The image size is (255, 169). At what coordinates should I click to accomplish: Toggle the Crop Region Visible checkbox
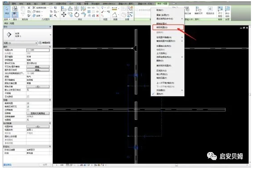pyautogui.click(x=28, y=107)
